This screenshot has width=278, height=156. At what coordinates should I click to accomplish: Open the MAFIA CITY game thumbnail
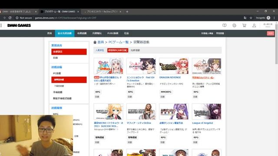141,112
